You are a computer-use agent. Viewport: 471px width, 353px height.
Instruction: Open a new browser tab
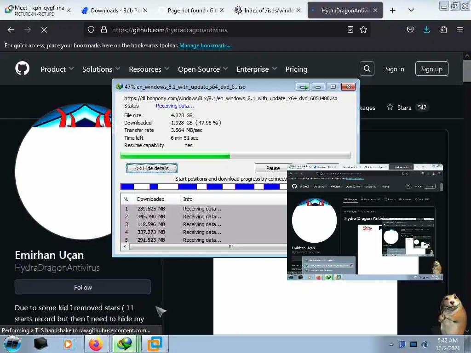[x=393, y=11]
